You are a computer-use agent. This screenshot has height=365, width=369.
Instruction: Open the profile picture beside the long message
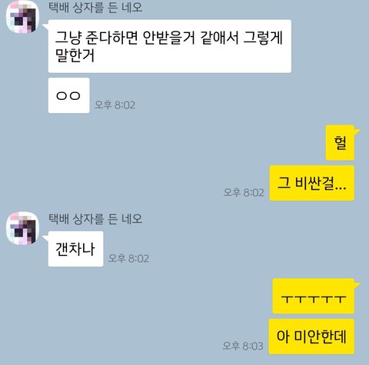coord(23,17)
